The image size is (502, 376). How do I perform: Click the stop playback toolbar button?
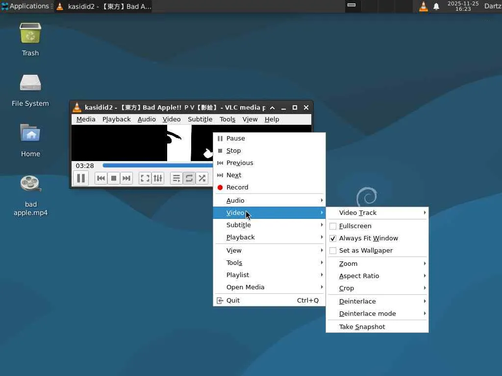[114, 178]
